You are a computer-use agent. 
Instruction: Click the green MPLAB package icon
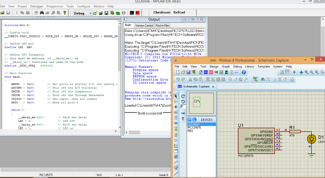pyautogui.click(x=118, y=13)
